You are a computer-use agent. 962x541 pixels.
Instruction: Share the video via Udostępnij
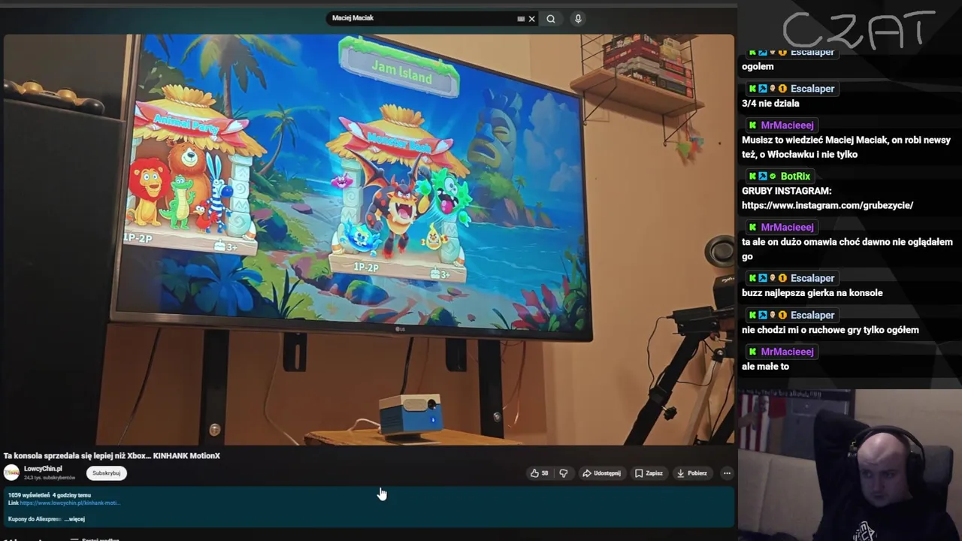(x=602, y=473)
